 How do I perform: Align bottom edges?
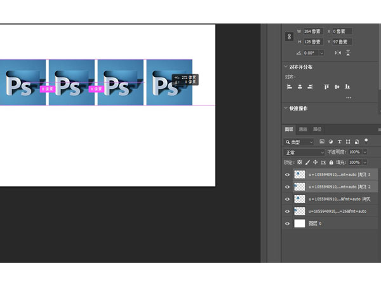tap(347, 86)
